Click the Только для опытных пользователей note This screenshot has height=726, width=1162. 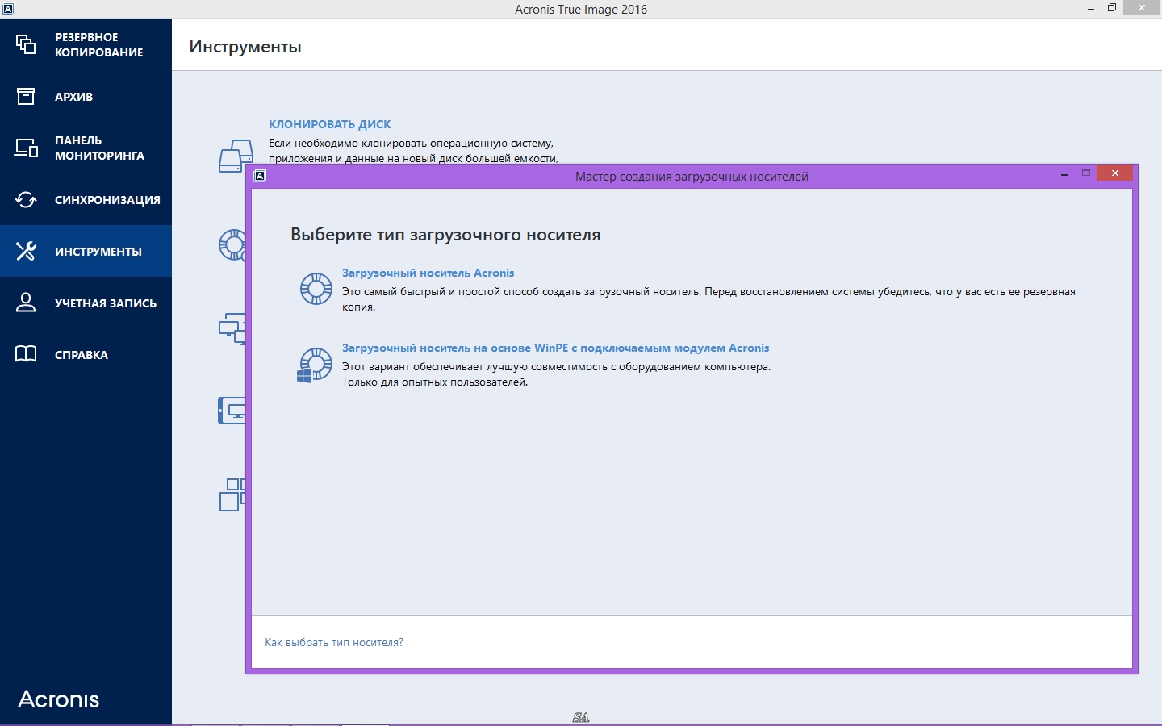(435, 382)
